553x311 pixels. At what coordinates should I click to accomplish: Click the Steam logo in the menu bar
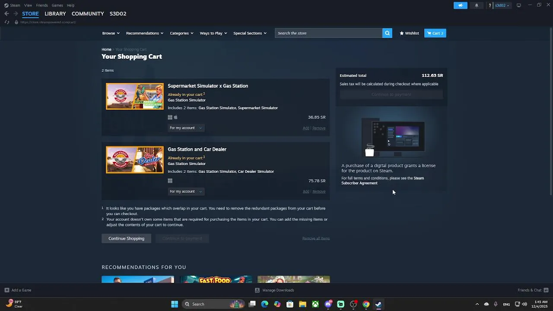coord(6,5)
